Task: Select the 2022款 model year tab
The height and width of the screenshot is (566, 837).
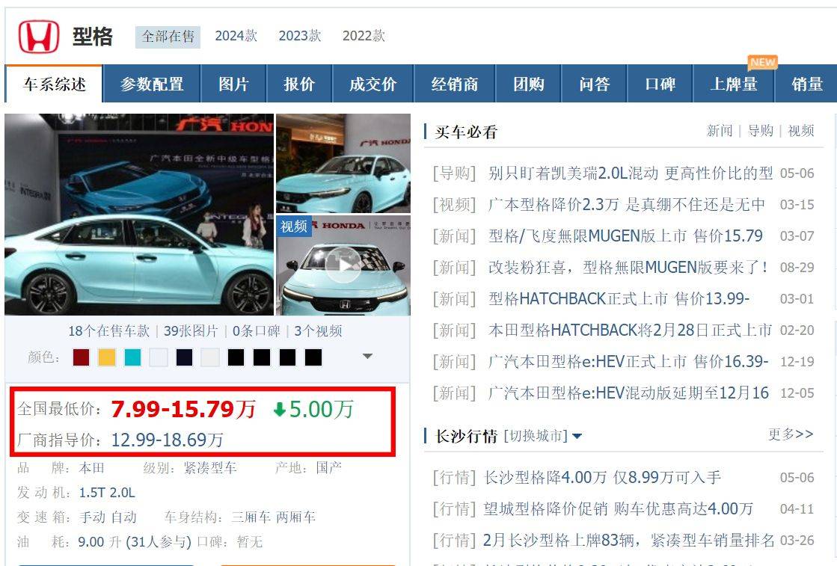Action: pyautogui.click(x=362, y=35)
